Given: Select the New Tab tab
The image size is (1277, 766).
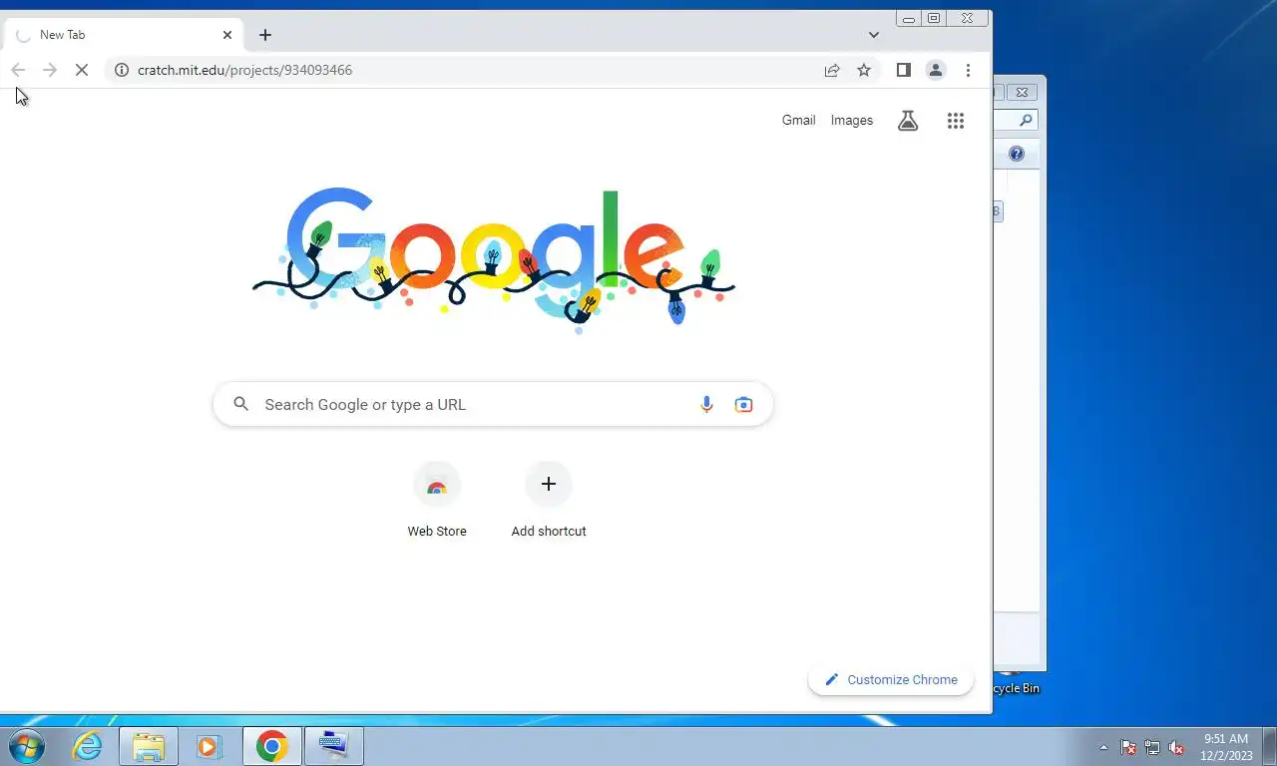Looking at the screenshot, I should 124,35.
